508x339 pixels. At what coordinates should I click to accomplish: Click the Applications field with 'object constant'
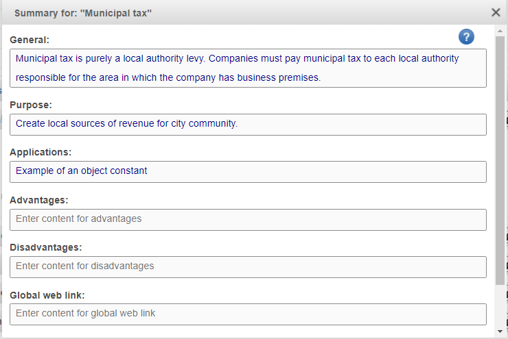tap(248, 171)
